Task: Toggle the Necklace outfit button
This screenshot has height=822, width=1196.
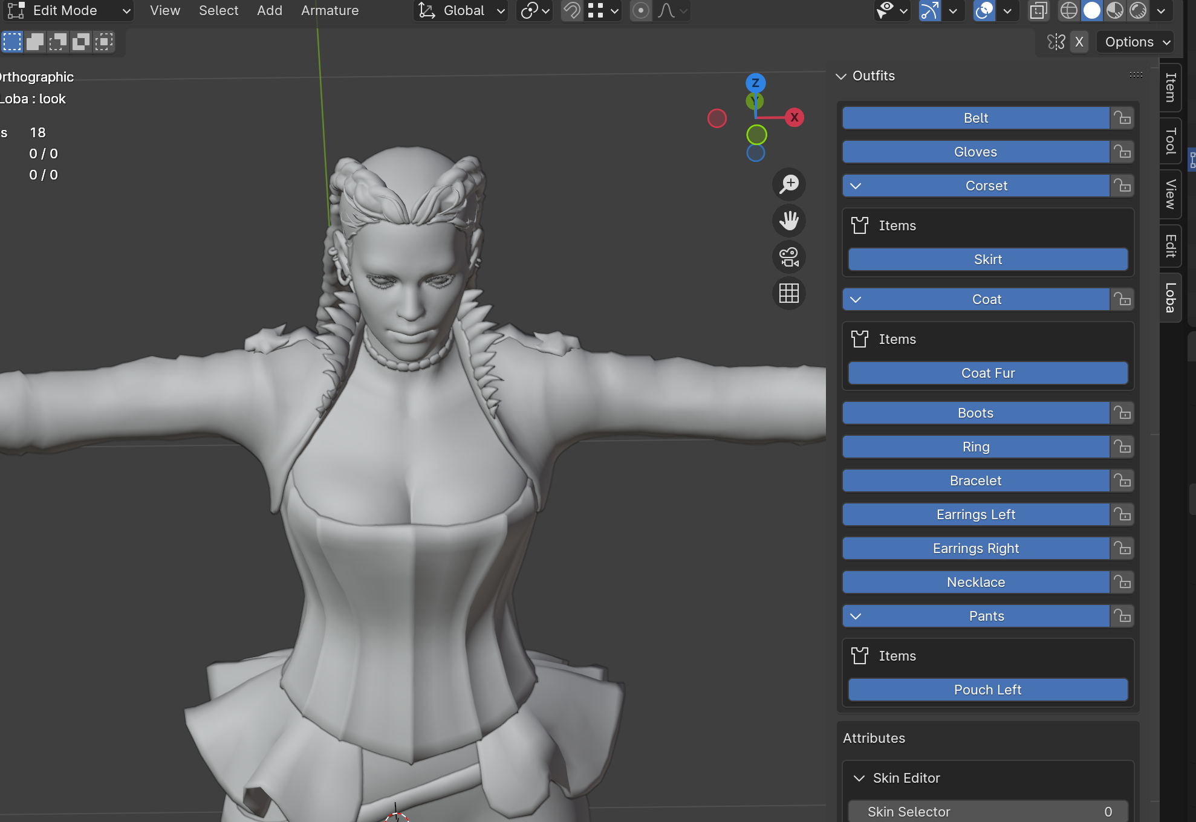Action: coord(976,582)
